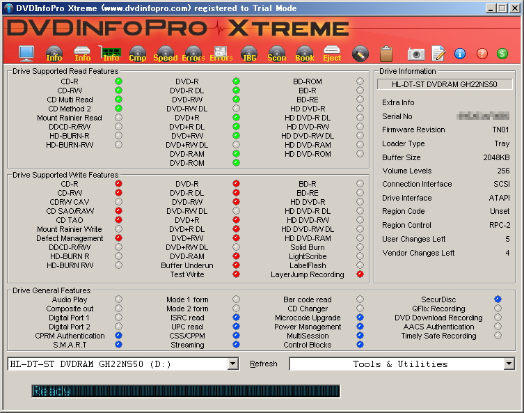This screenshot has height=413, width=524.
Task: Click the 'Defect Management' write feature label
Action: [x=70, y=238]
